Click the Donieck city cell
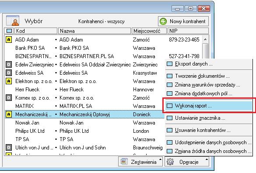Image resolution: width=256 pixels, height=173 pixels. [142, 114]
